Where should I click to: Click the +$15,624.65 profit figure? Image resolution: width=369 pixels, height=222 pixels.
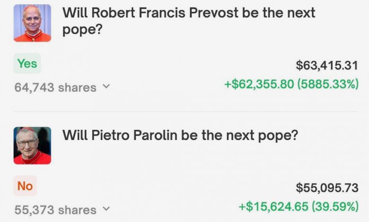(x=273, y=206)
